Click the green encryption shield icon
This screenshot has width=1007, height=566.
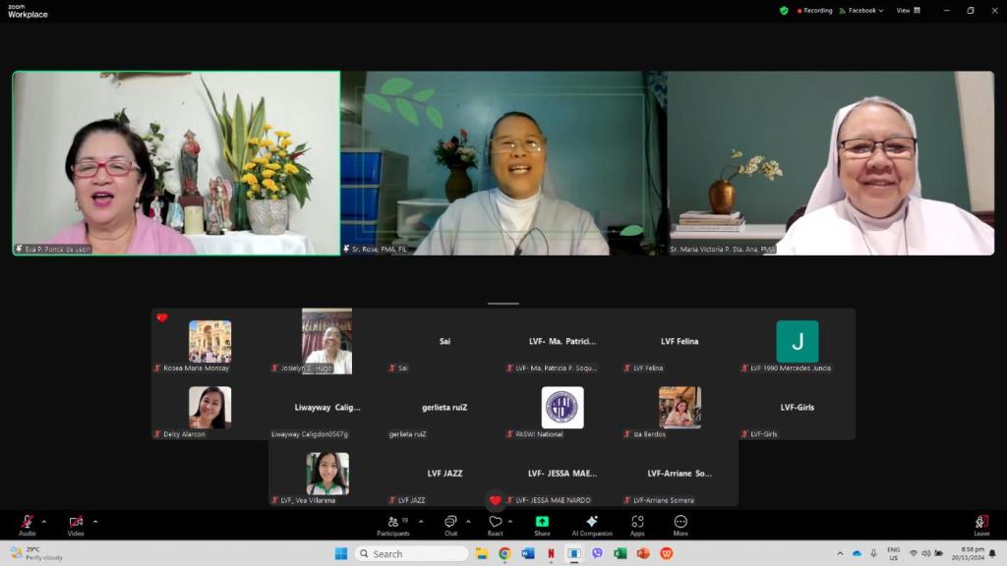(784, 11)
